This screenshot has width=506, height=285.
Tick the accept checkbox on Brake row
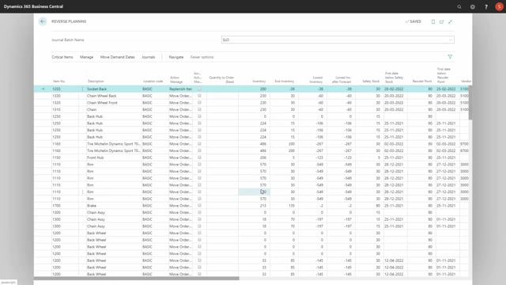click(x=199, y=206)
